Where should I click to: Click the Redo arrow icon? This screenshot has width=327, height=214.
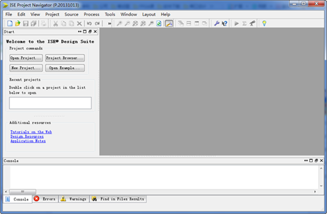point(97,23)
